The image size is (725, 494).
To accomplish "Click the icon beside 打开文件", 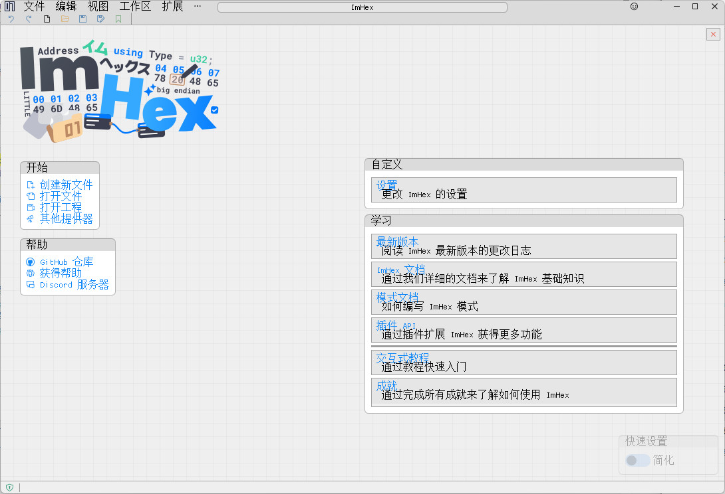I will 31,197.
